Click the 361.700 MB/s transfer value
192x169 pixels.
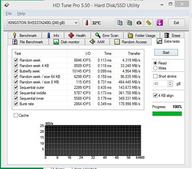[x=129, y=93]
